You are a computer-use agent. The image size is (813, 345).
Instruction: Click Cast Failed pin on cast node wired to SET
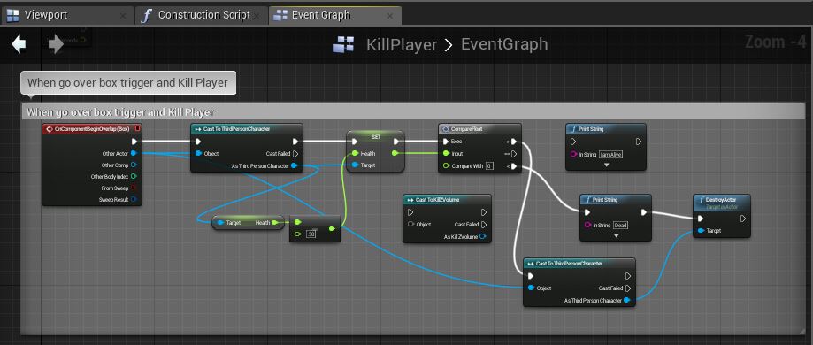tap(295, 154)
